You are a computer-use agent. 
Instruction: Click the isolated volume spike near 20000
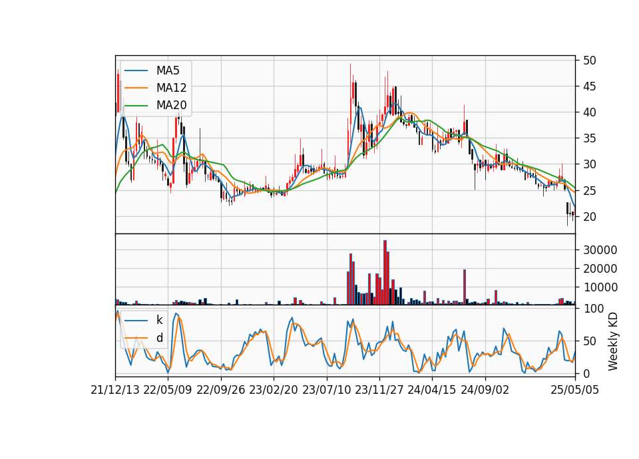465,287
